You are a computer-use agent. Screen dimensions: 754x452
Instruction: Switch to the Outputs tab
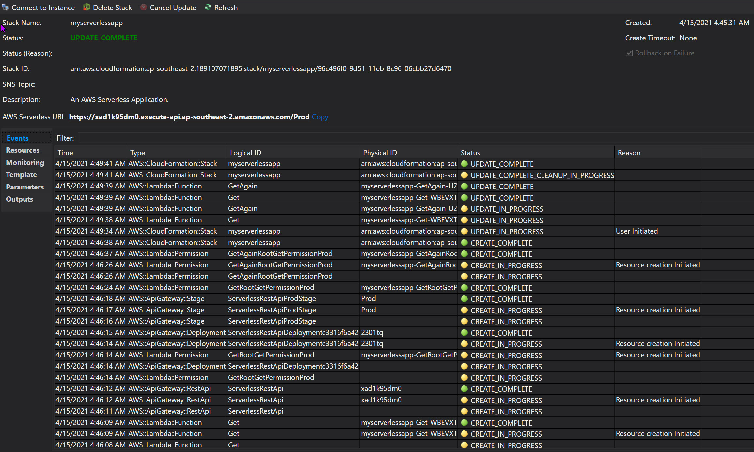20,199
